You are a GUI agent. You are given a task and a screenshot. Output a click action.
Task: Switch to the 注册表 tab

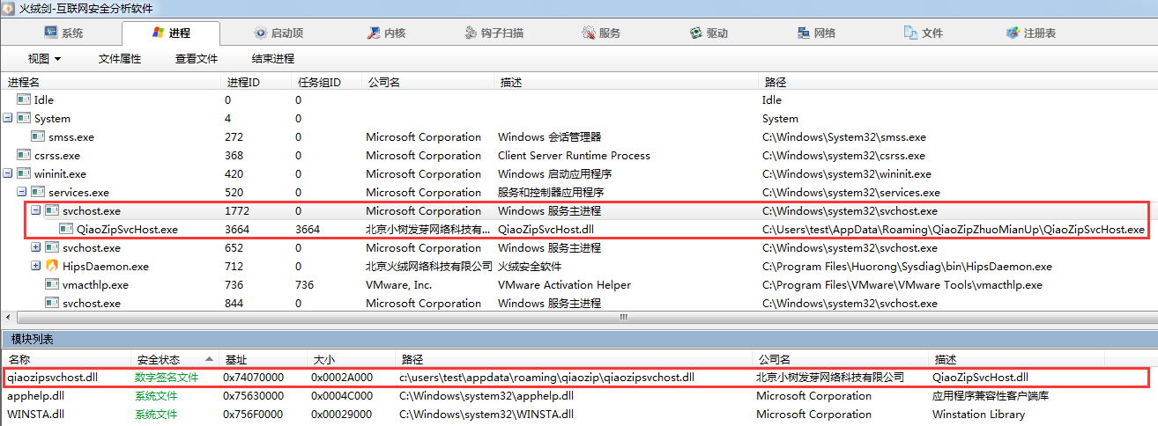[x=1031, y=33]
